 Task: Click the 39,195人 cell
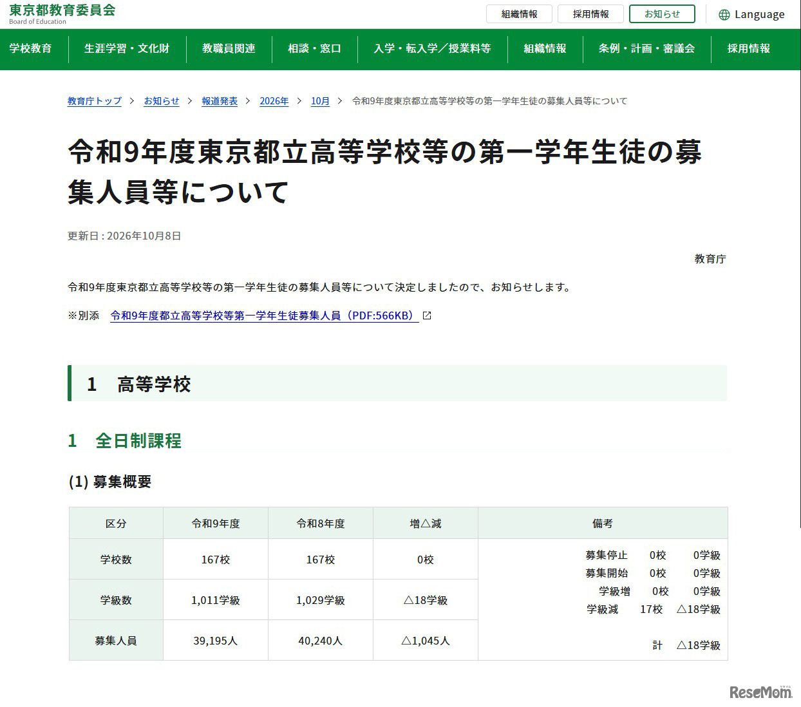pos(216,641)
